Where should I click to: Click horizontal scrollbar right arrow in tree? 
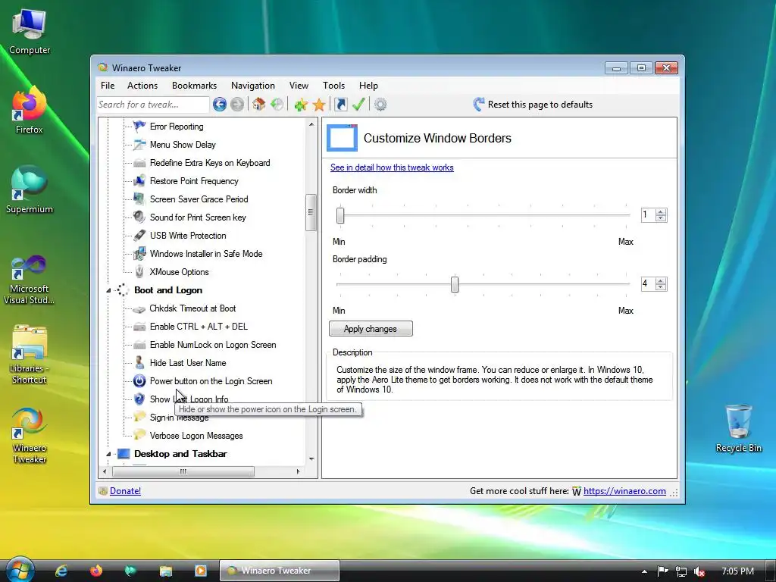[x=298, y=471]
